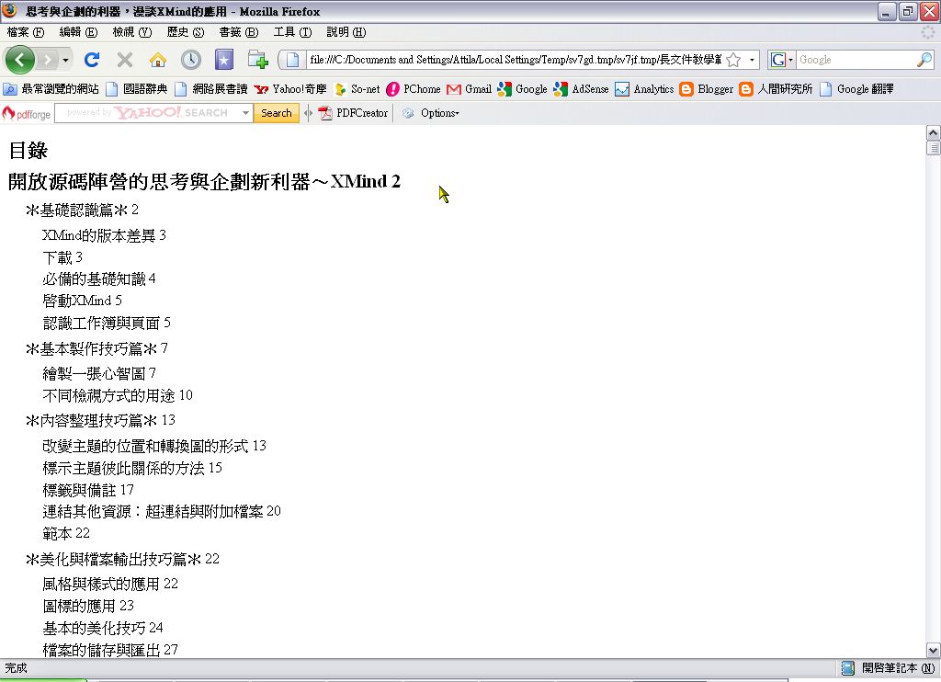Click the 不同檢視方式的用途 10 entry
This screenshot has height=682, width=941.
118,395
